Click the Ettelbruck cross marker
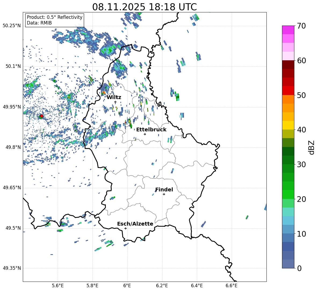Image resolution: width=318 pixels, height=291 pixels. 145,134
